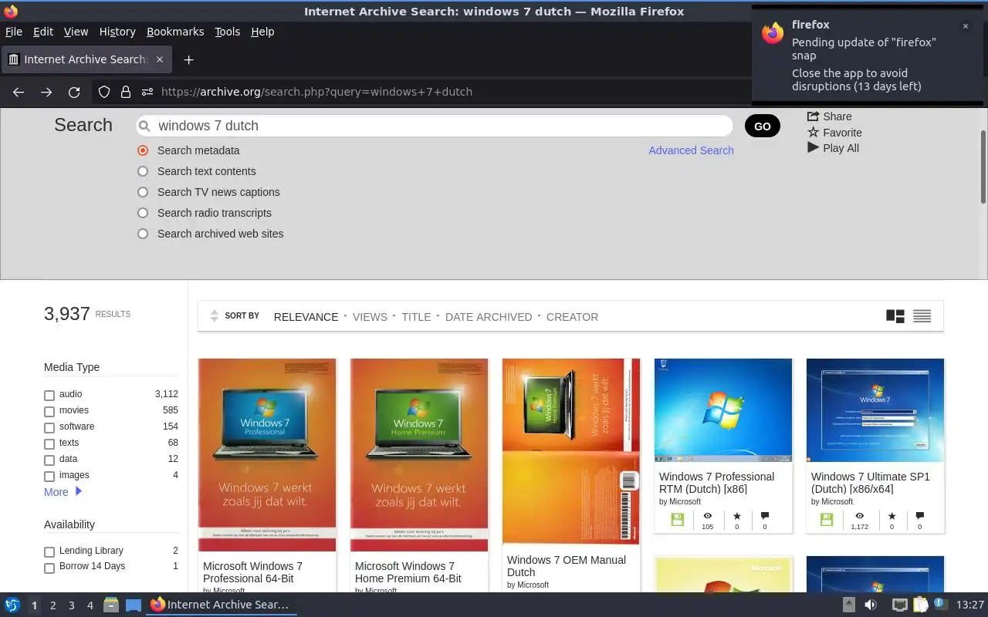
Task: Click the page vertical scrollbar
Action: pos(983,167)
